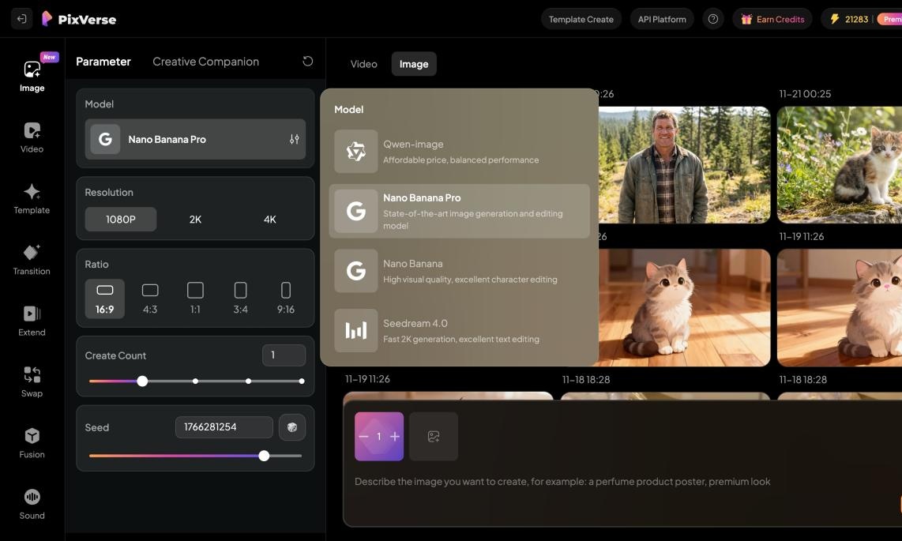This screenshot has width=902, height=541.
Task: Open the Fusion tool in sidebar
Action: click(32, 442)
